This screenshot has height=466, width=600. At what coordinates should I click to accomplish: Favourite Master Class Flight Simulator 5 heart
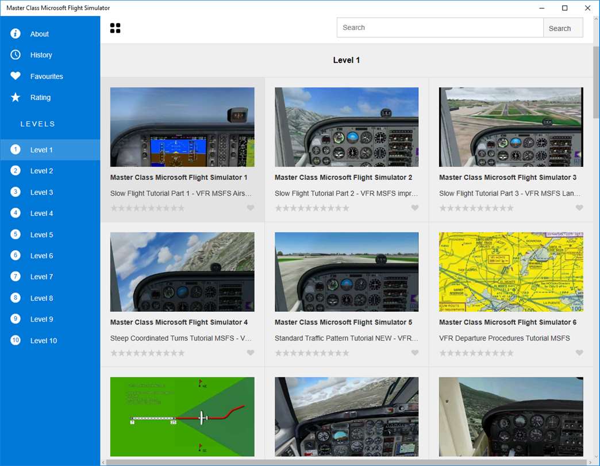point(415,352)
